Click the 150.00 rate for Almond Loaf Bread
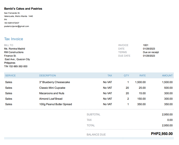 point(141,99)
